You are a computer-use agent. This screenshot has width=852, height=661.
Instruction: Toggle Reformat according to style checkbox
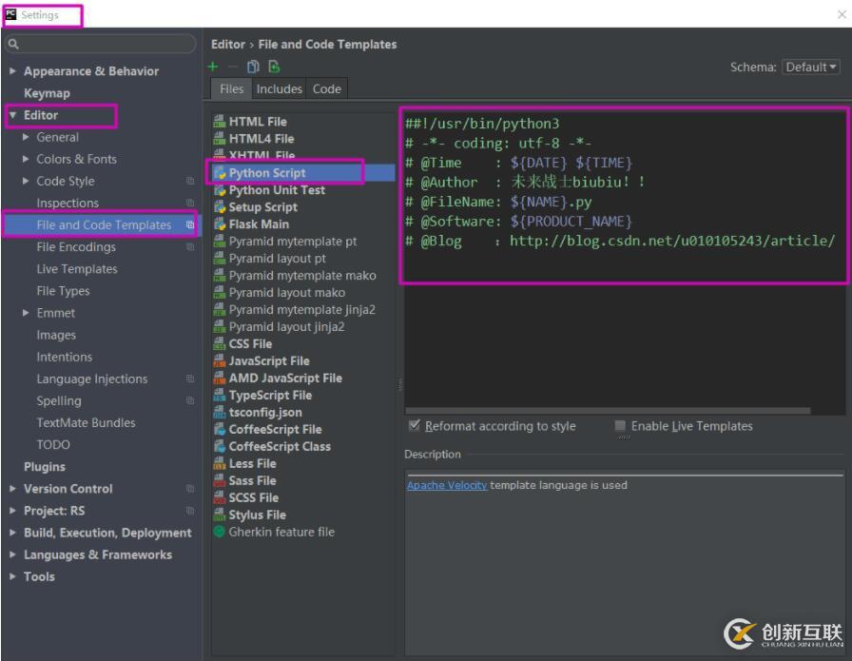(414, 426)
